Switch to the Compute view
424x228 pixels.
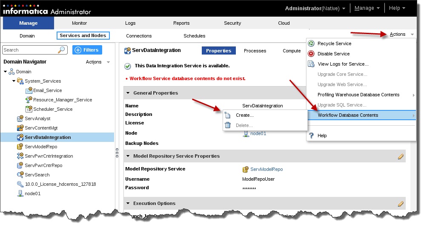pos(292,51)
